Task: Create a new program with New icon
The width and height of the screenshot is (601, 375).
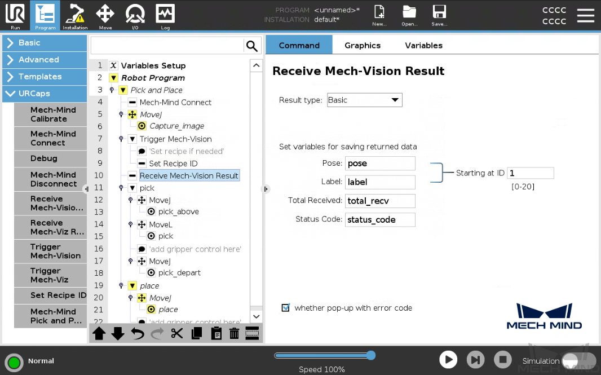Action: (x=379, y=16)
